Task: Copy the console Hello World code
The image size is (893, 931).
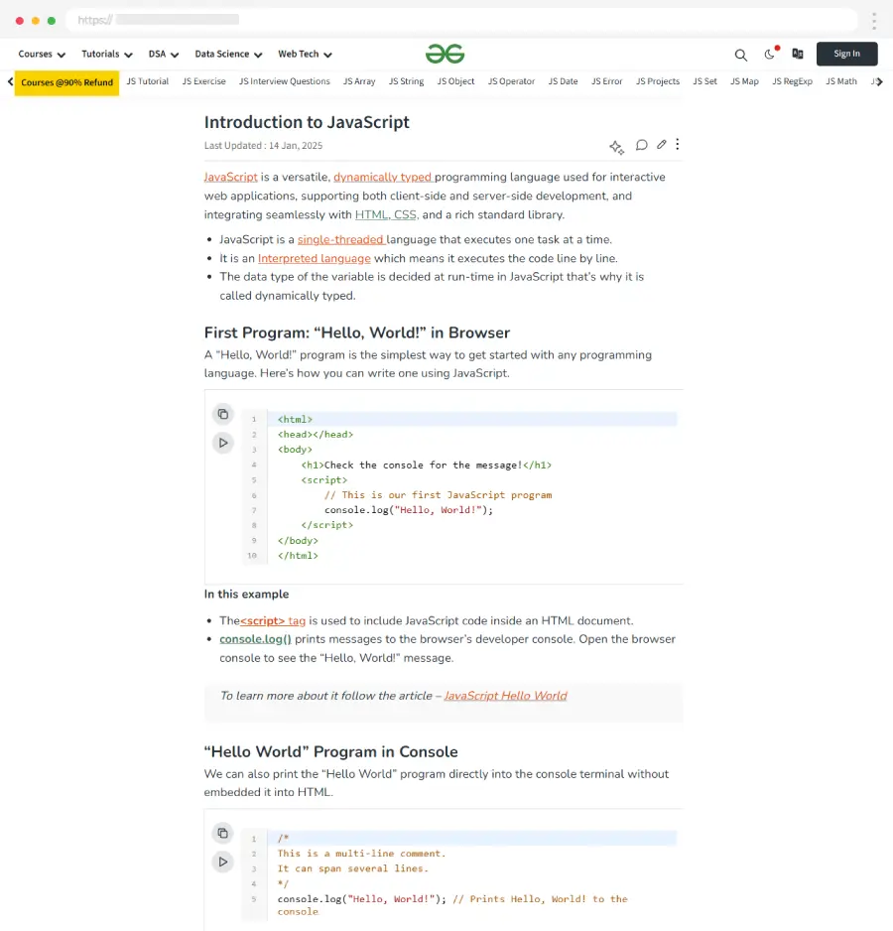Action: click(x=223, y=833)
